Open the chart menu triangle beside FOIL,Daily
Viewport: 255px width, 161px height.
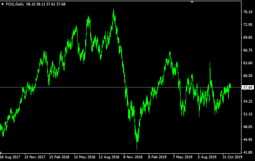point(2,4)
